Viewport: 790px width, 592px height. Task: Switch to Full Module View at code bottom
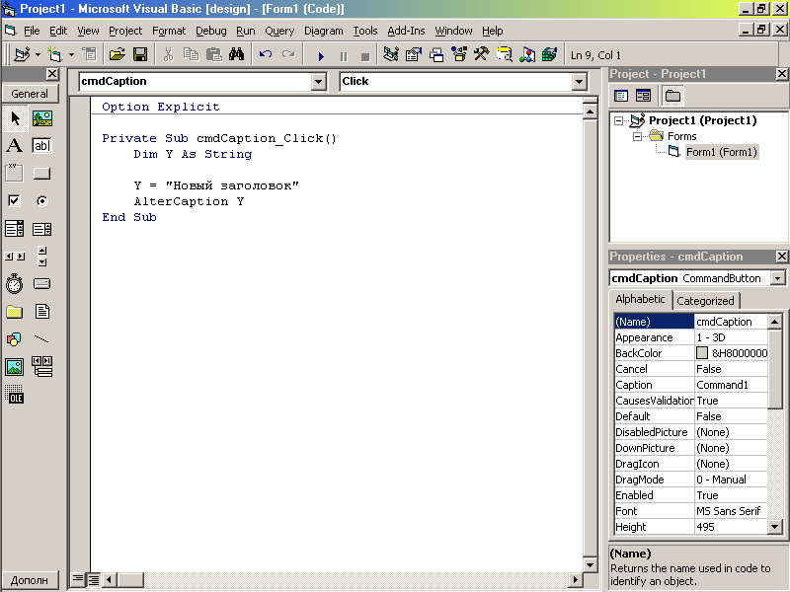94,579
